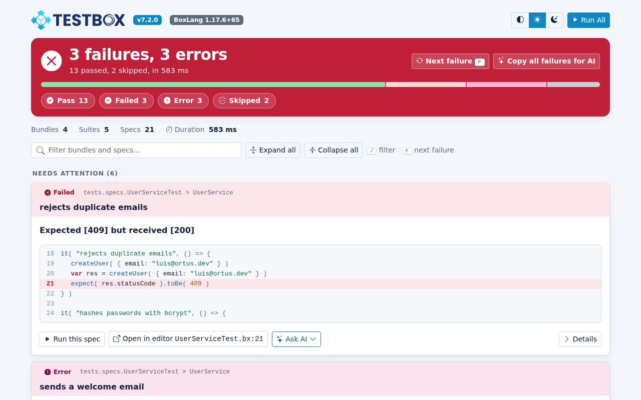Click the "Specs 21" stat
Image resolution: width=641 pixels, height=400 pixels.
pyautogui.click(x=137, y=129)
